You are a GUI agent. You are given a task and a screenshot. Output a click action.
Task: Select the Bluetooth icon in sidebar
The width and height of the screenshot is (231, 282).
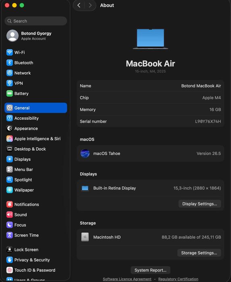(x=10, y=62)
